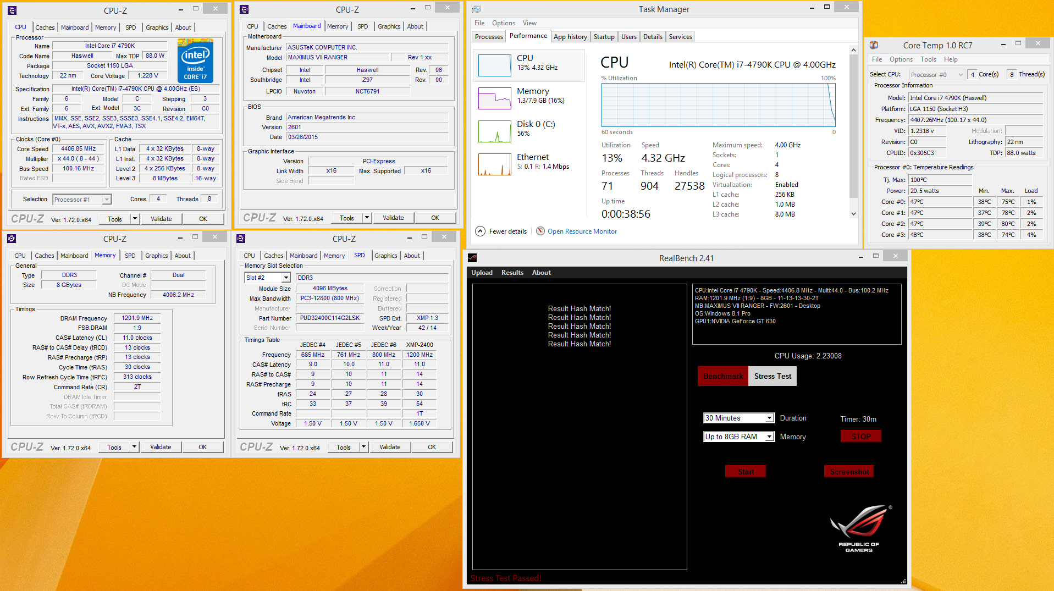Click the RealBench ROG title icon
This screenshot has height=591, width=1054.
[472, 258]
